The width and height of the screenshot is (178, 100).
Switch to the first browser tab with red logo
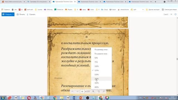[13, 2]
